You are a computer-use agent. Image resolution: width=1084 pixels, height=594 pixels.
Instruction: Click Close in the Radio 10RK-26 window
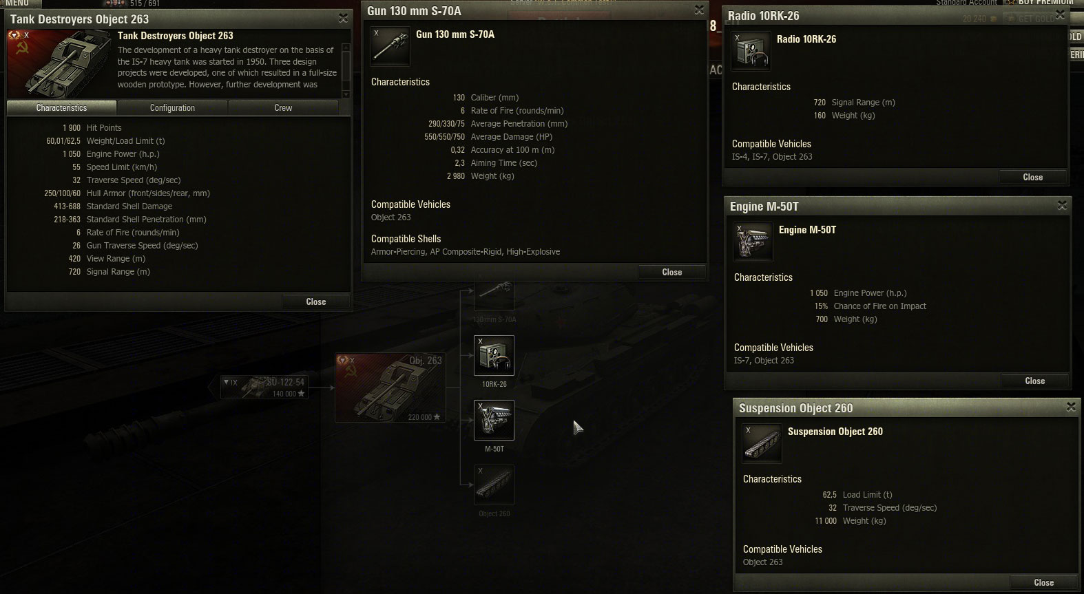pyautogui.click(x=1033, y=177)
